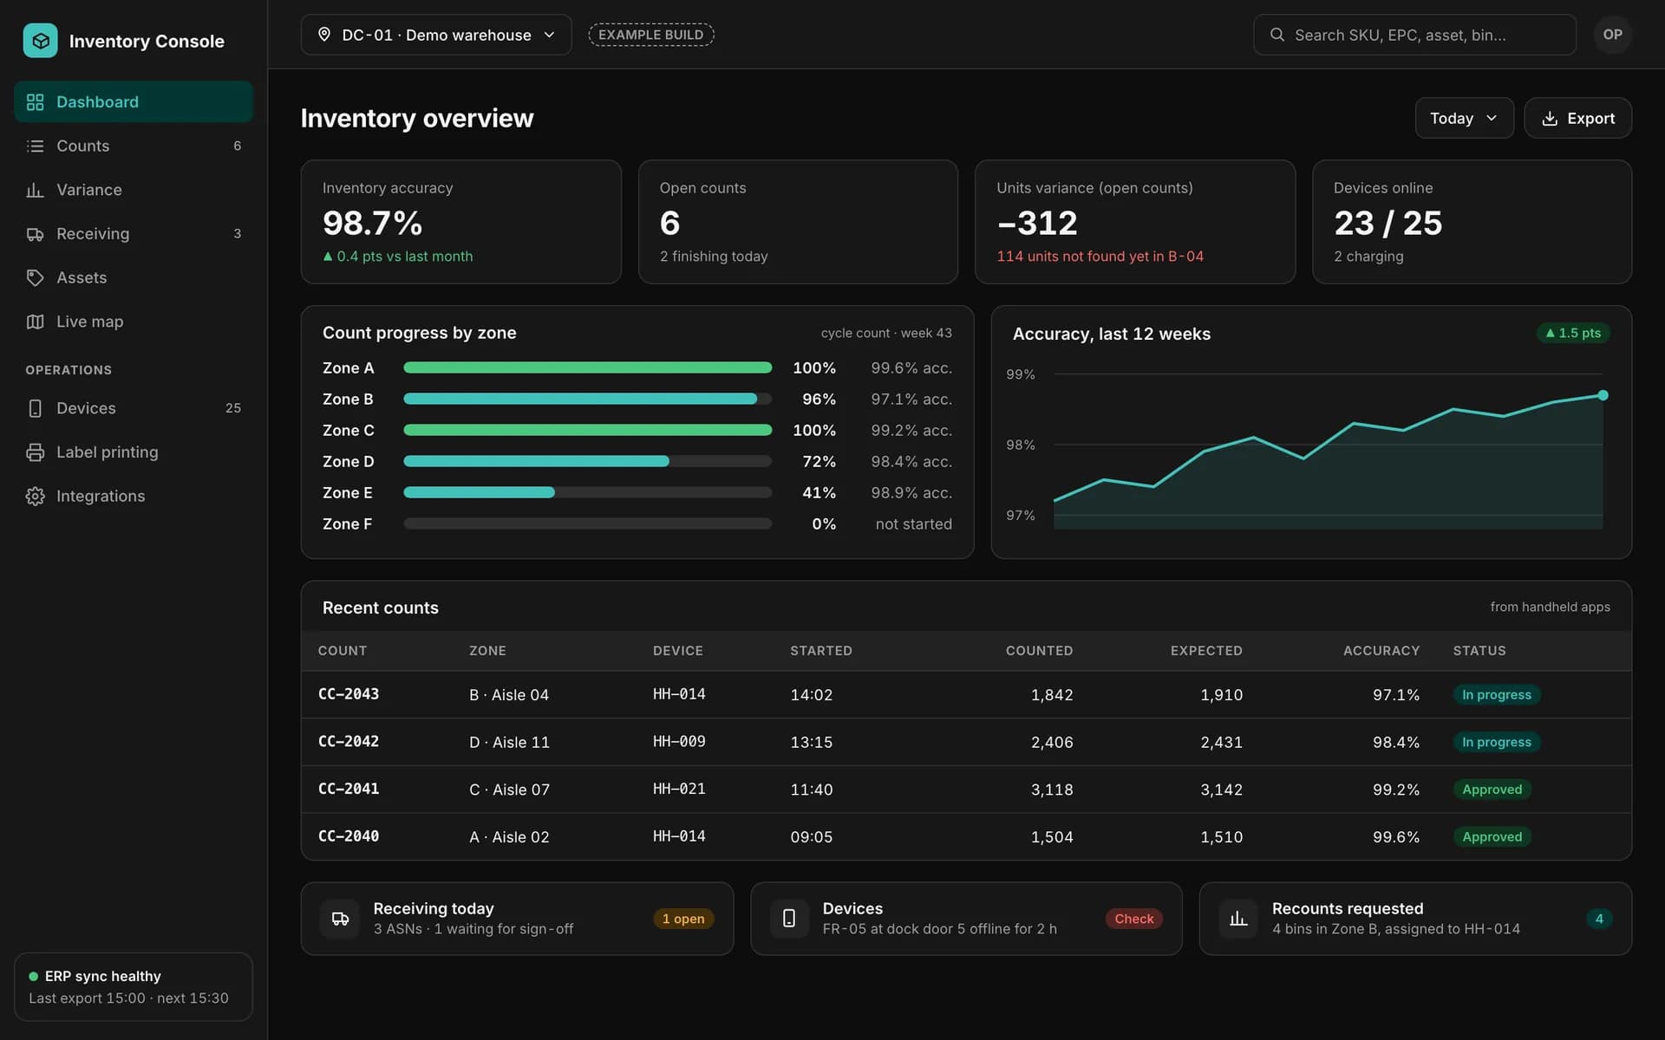This screenshot has width=1665, height=1040.
Task: Click the Check badge on Devices card
Action: pos(1133,919)
